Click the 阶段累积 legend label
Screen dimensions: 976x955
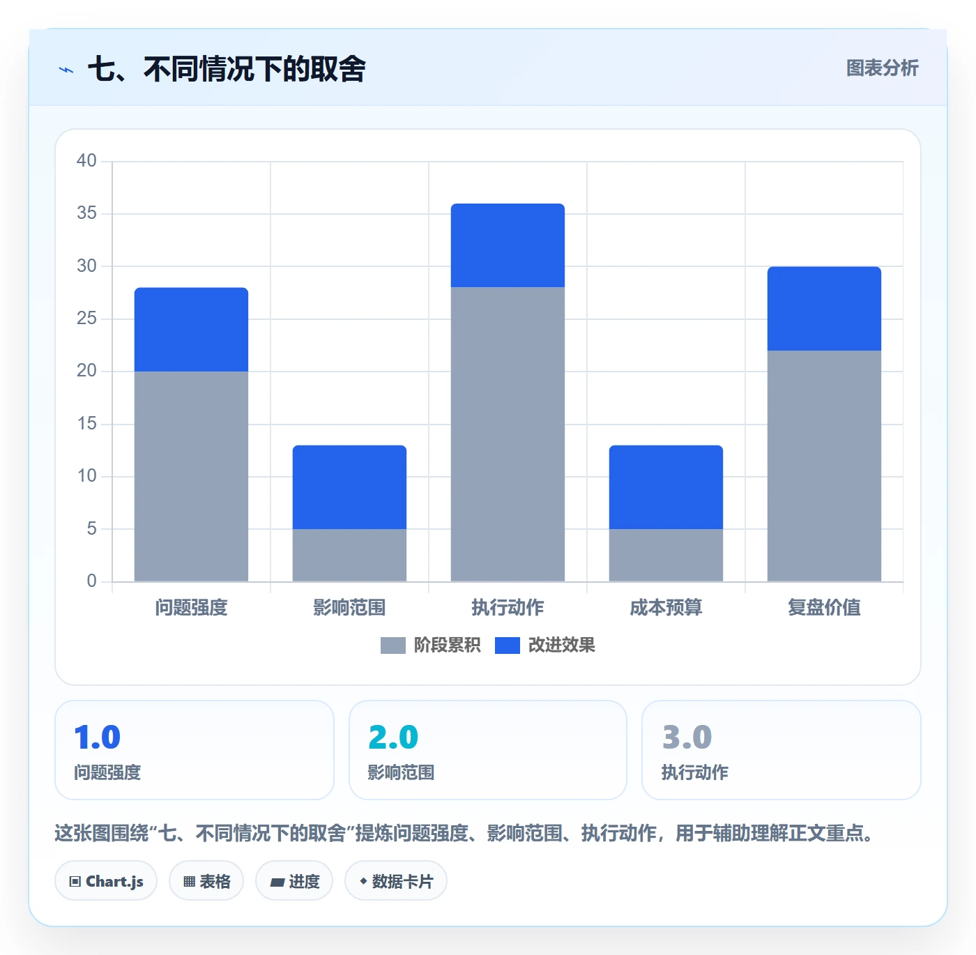coord(447,645)
